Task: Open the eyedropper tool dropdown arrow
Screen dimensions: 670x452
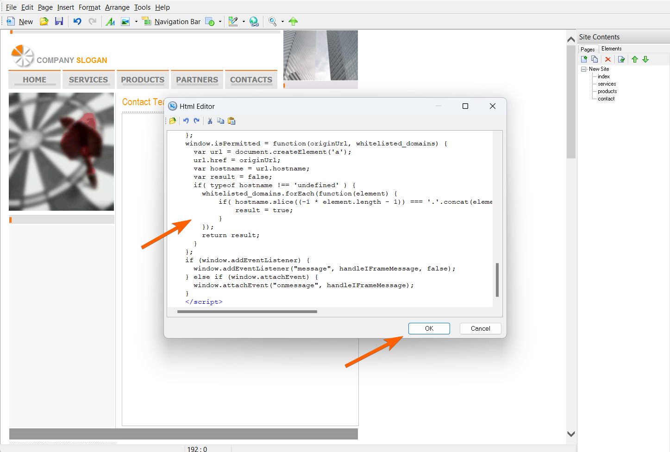Action: point(244,21)
